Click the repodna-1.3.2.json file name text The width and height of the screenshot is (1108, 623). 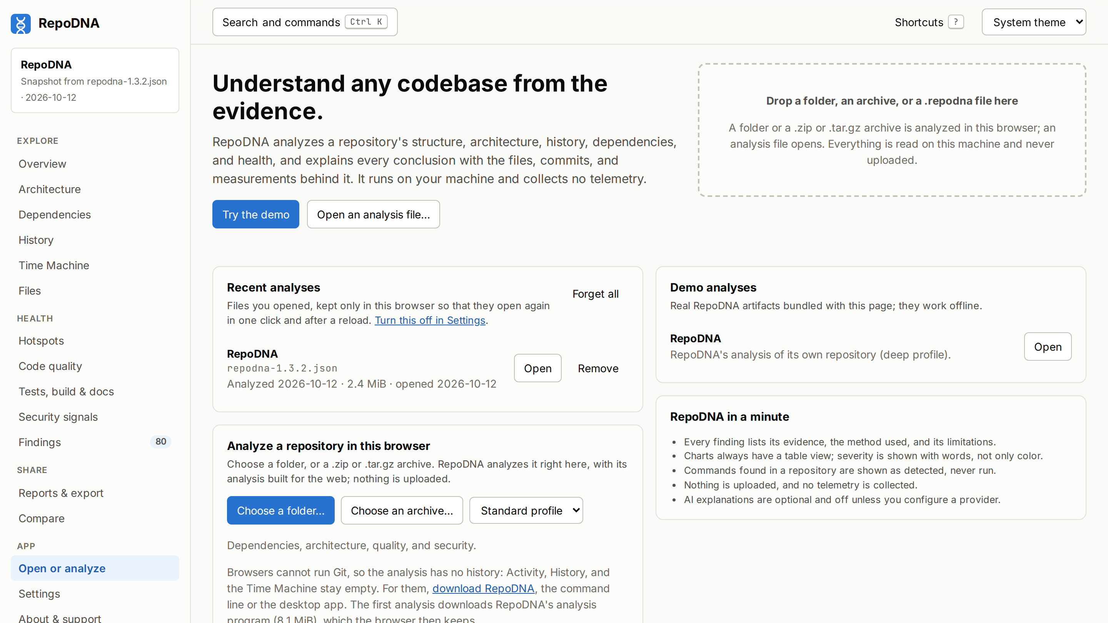pos(282,368)
